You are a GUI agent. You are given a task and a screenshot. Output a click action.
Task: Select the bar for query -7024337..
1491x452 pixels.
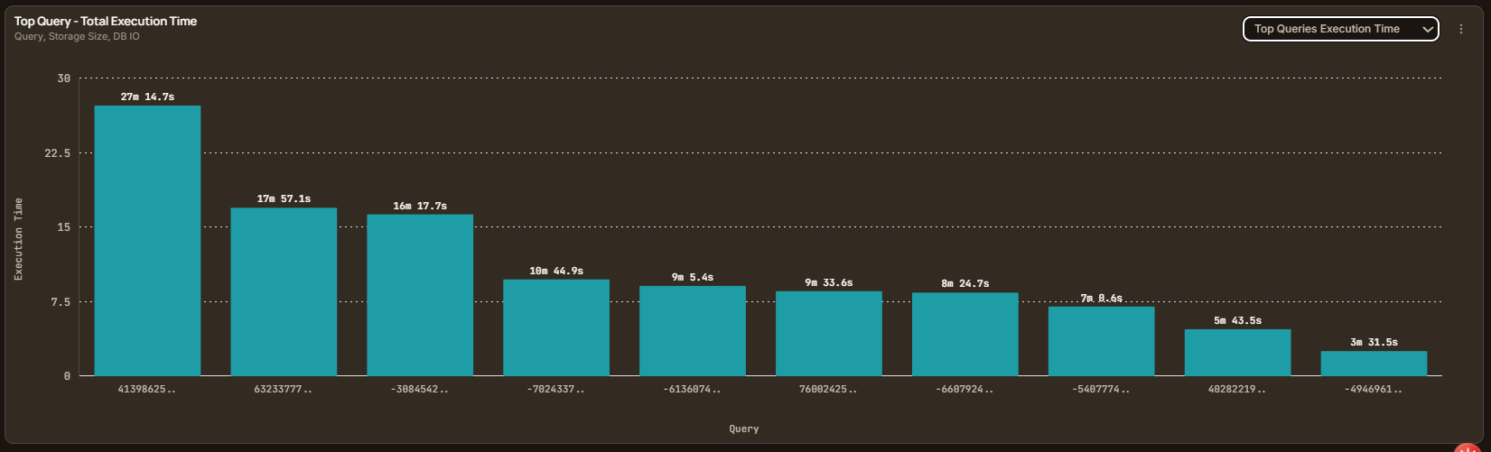point(556,327)
